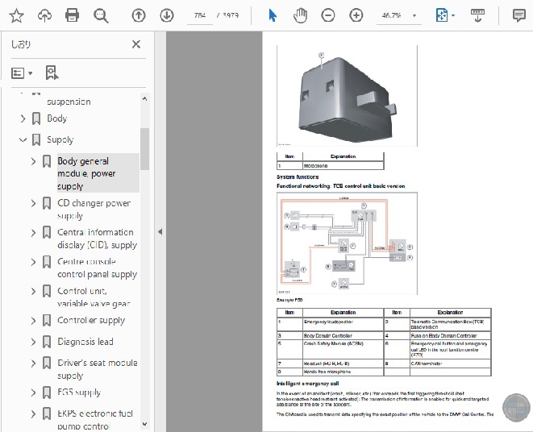533x432 pixels.
Task: Select CD changer power supply bookmark
Action: point(94,209)
